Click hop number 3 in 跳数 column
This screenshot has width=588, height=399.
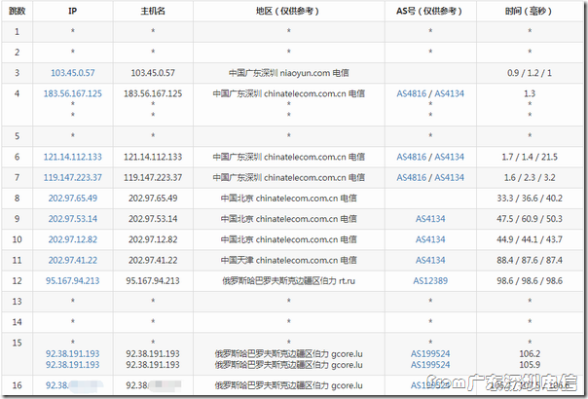(x=17, y=73)
